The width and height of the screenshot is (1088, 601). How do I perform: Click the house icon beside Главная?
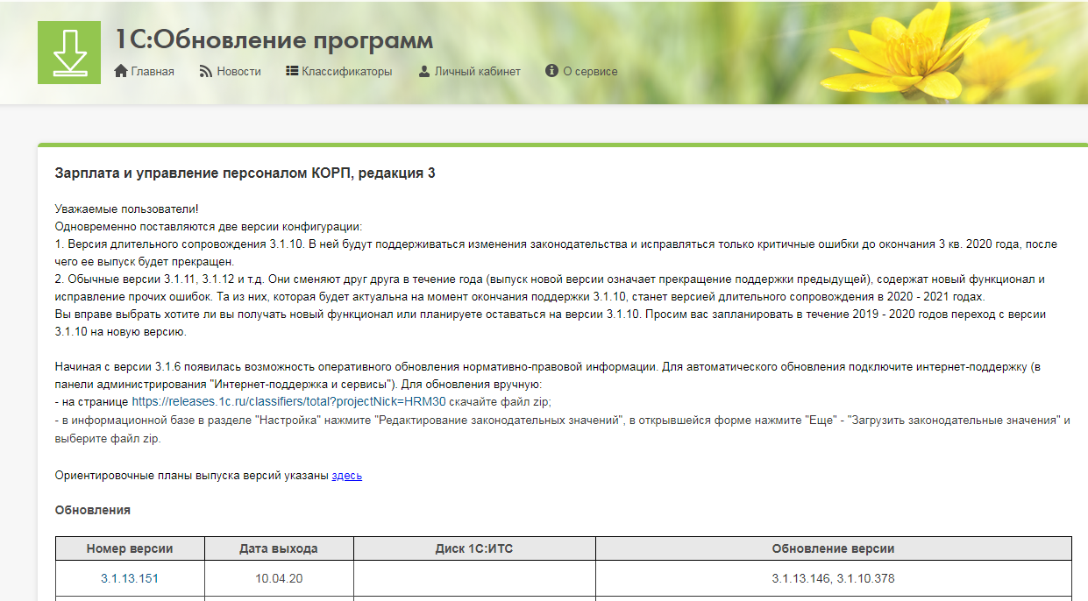click(121, 71)
